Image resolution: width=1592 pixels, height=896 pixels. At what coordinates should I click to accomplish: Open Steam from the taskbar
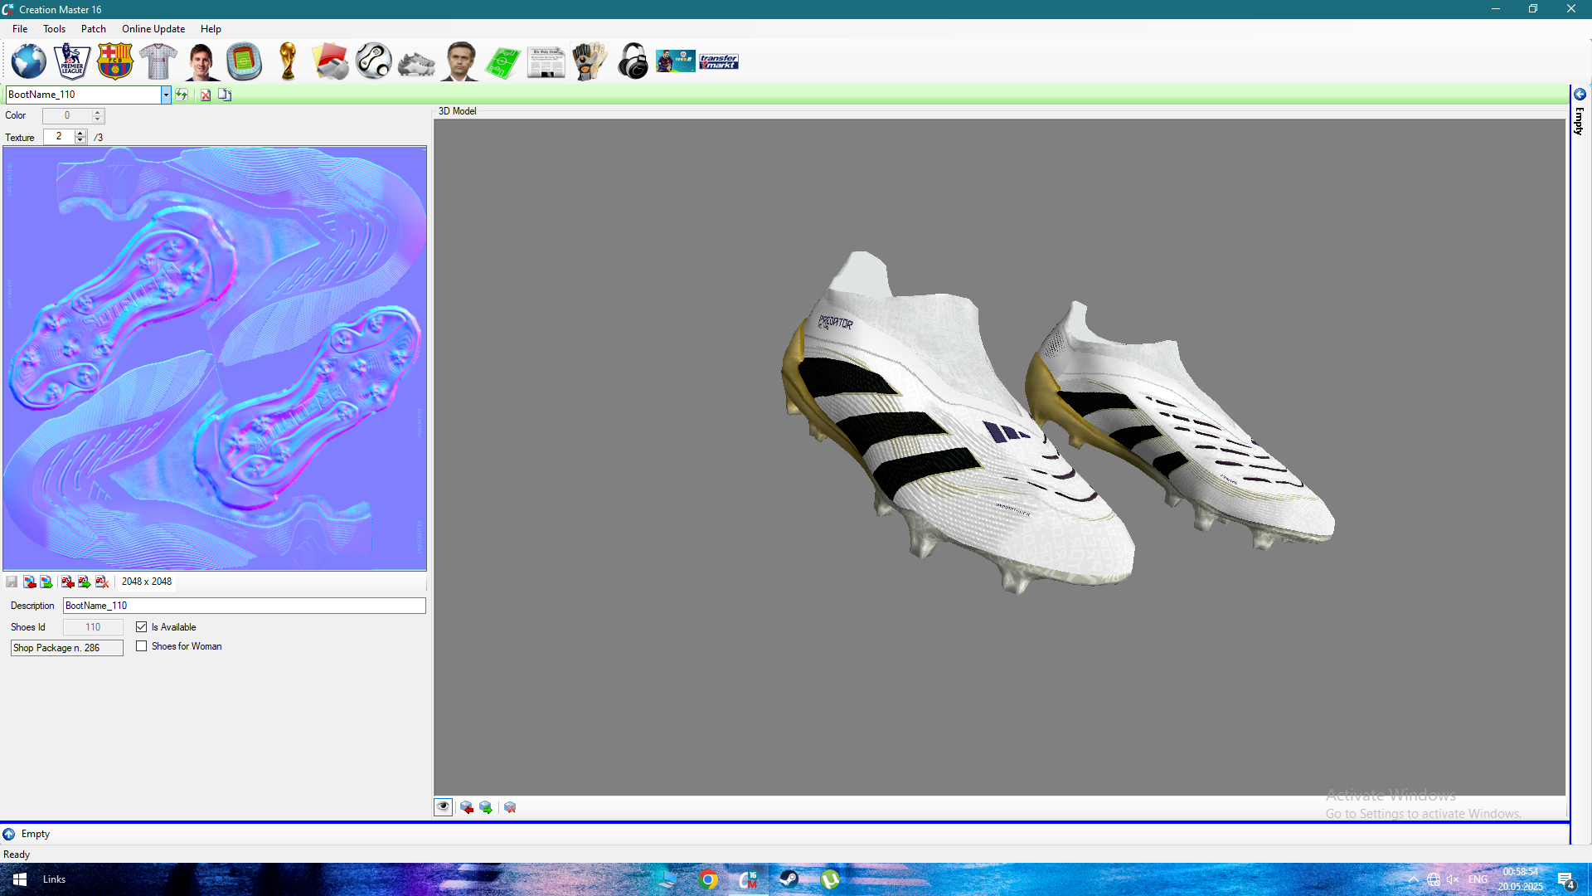pyautogui.click(x=789, y=879)
